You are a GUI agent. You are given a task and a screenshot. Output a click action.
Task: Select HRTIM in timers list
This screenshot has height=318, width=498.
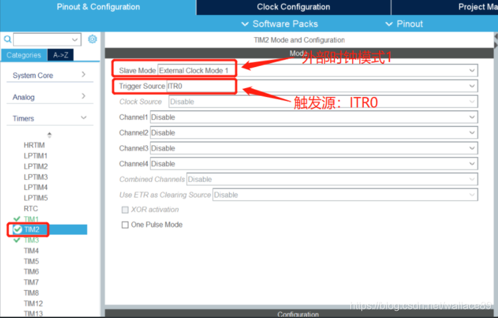pyautogui.click(x=34, y=145)
